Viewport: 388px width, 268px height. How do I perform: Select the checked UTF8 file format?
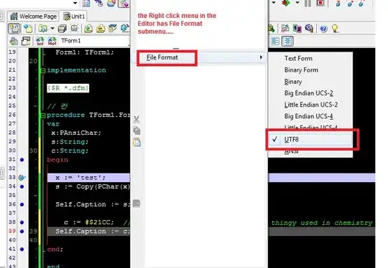click(310, 140)
